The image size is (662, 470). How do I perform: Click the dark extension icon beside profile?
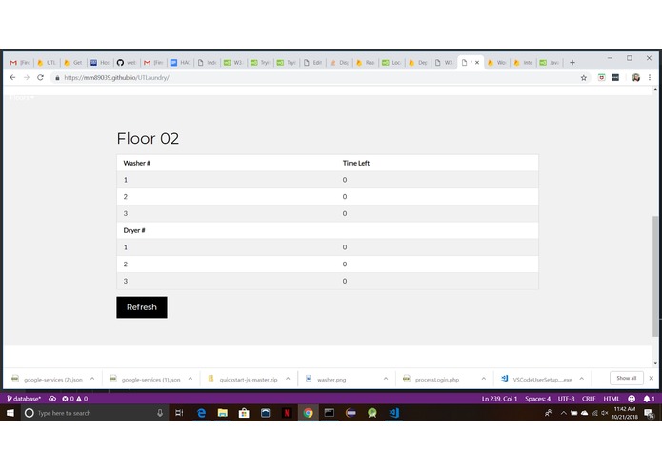(x=615, y=78)
